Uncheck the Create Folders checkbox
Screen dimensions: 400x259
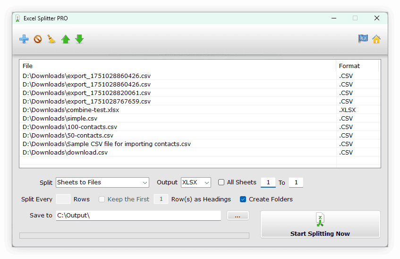click(x=243, y=199)
